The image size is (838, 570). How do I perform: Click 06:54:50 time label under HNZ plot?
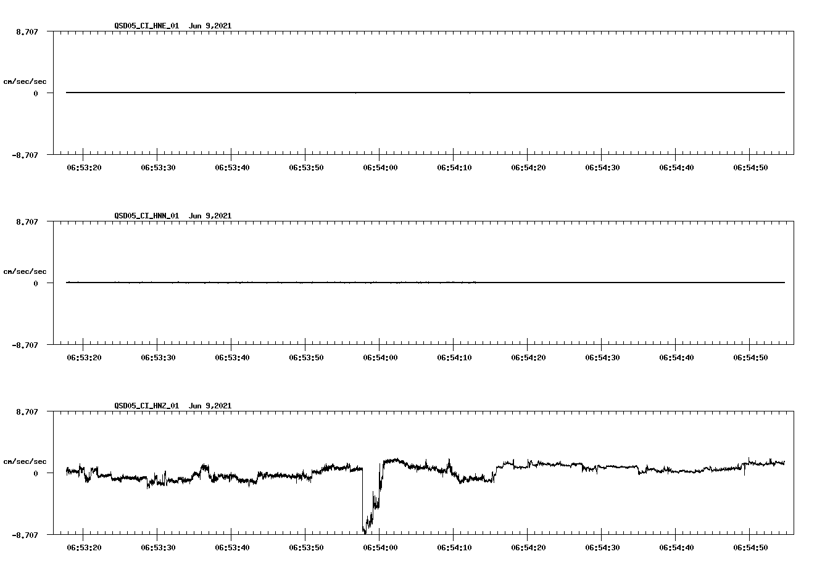click(x=750, y=547)
